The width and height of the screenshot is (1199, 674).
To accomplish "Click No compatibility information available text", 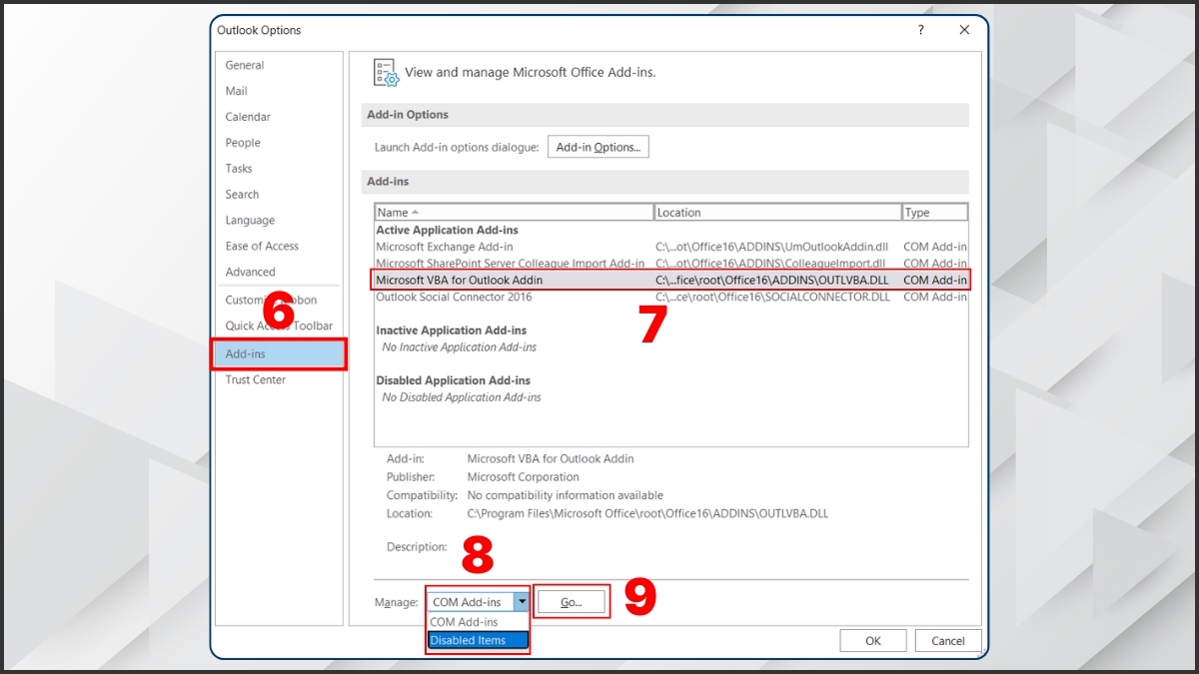I will (565, 495).
